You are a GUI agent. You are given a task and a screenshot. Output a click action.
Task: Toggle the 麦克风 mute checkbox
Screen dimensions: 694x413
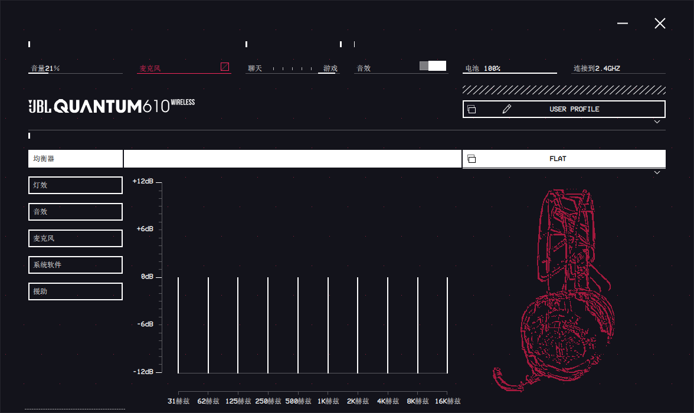225,67
